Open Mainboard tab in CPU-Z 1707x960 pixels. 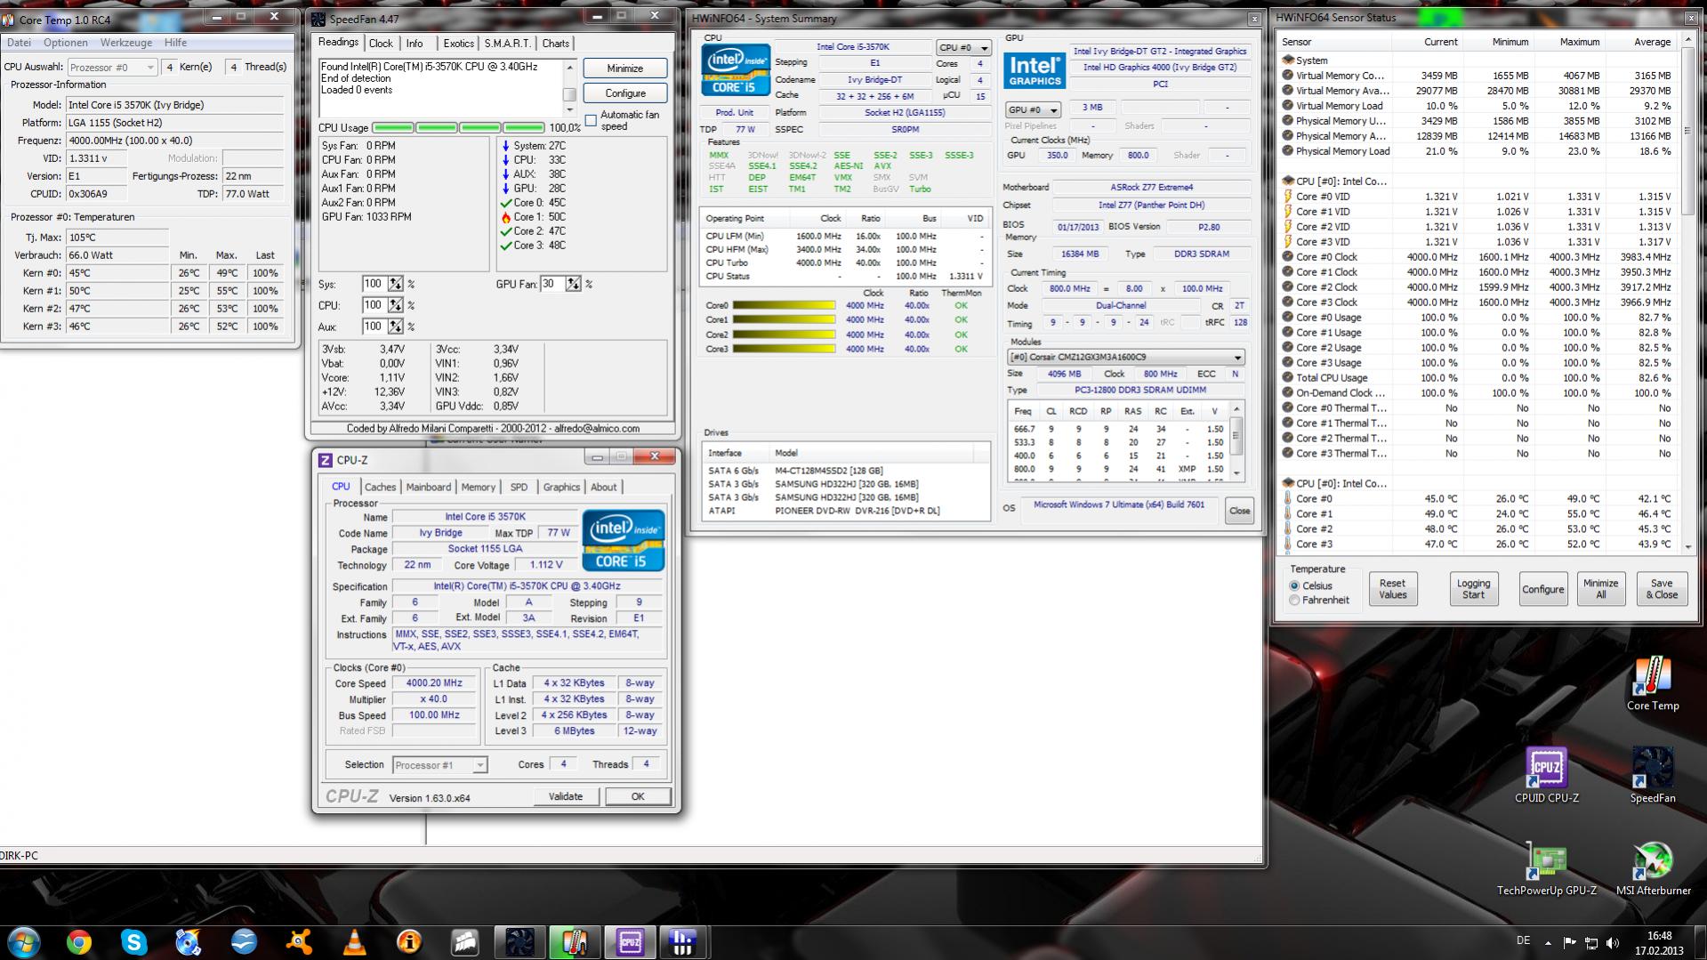[429, 488]
